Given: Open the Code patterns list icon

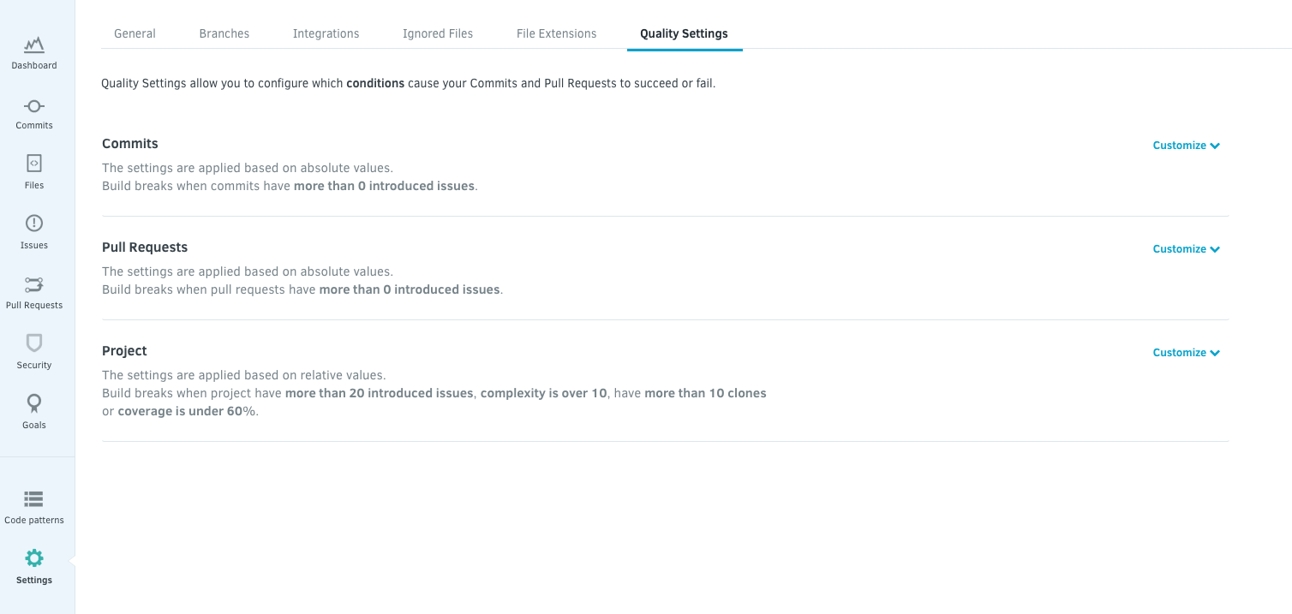Looking at the screenshot, I should tap(34, 498).
